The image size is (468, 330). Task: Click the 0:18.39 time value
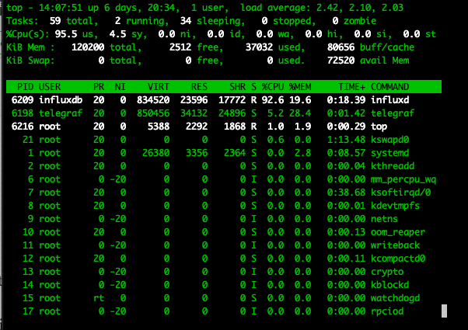pyautogui.click(x=346, y=100)
